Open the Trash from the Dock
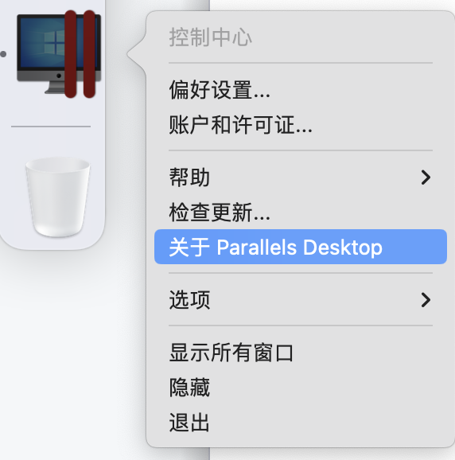The image size is (455, 460). tap(58, 197)
